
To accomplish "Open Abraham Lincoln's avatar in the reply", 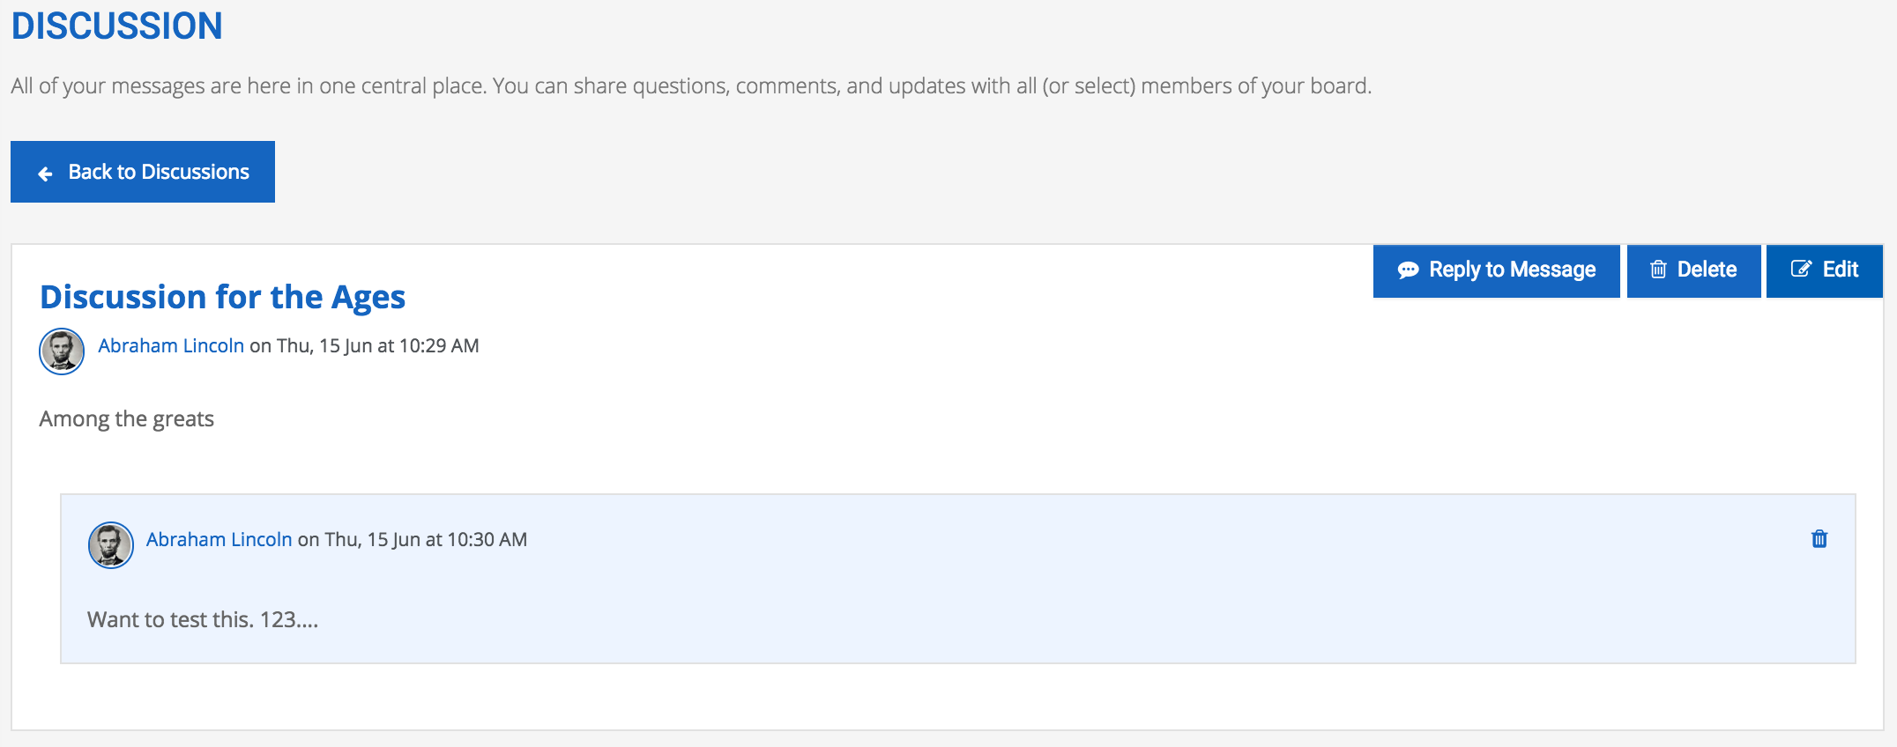I will coord(111,545).
